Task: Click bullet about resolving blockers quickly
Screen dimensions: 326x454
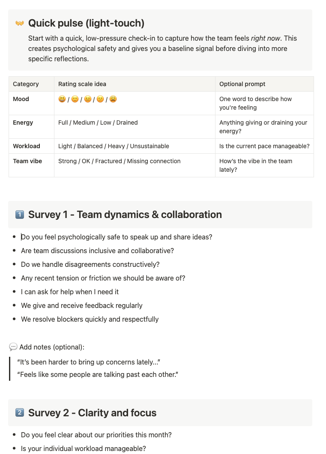Action: (x=90, y=320)
